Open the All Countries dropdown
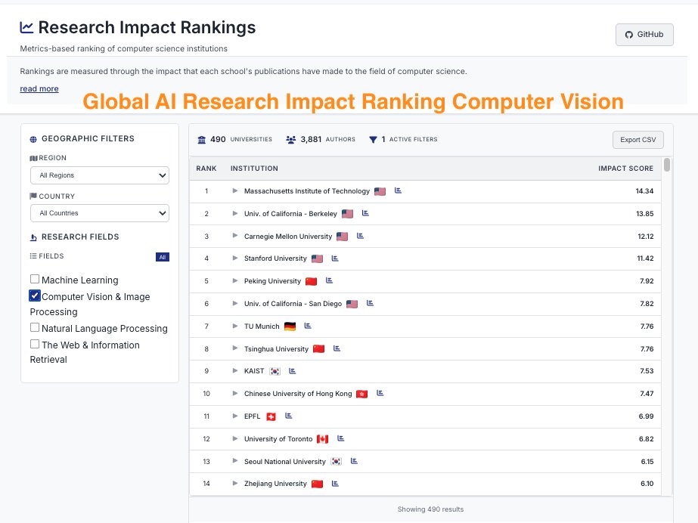This screenshot has height=523, width=698. click(x=99, y=212)
